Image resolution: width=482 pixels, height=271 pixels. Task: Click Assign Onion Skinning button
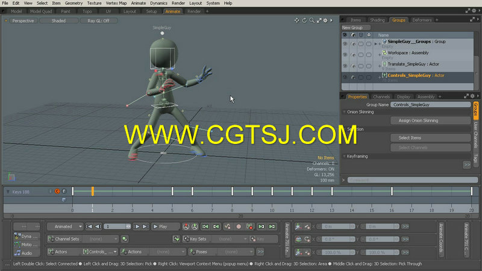pyautogui.click(x=430, y=120)
